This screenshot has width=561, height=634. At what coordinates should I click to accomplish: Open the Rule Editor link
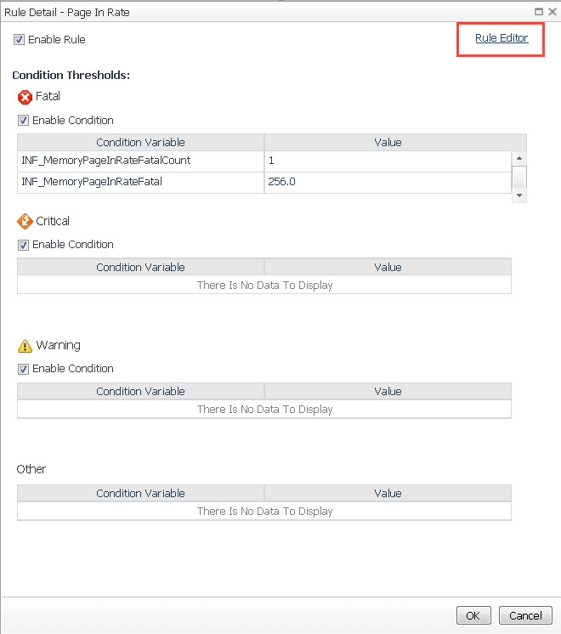click(x=501, y=38)
